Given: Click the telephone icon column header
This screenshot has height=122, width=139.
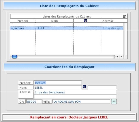Looking at the screenshot, I should [86, 21].
